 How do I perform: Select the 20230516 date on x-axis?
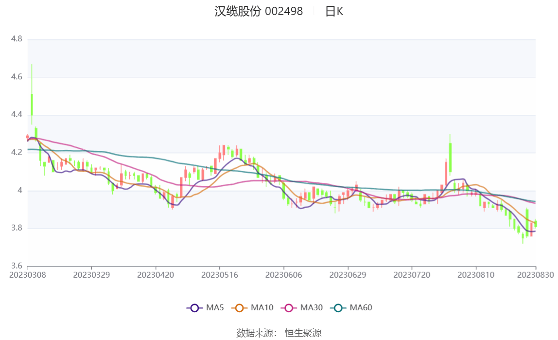tap(220, 275)
